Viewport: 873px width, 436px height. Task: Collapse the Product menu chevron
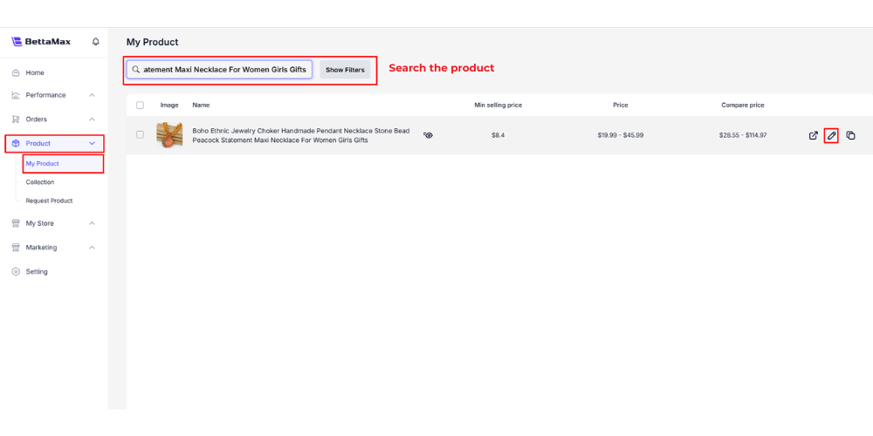point(93,143)
